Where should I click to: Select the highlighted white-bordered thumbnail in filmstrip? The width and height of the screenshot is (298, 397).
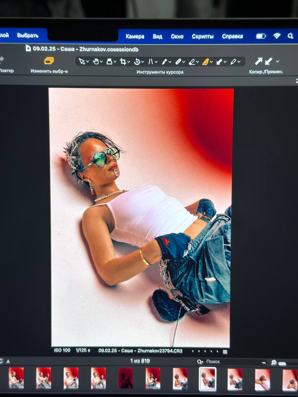pos(207,379)
